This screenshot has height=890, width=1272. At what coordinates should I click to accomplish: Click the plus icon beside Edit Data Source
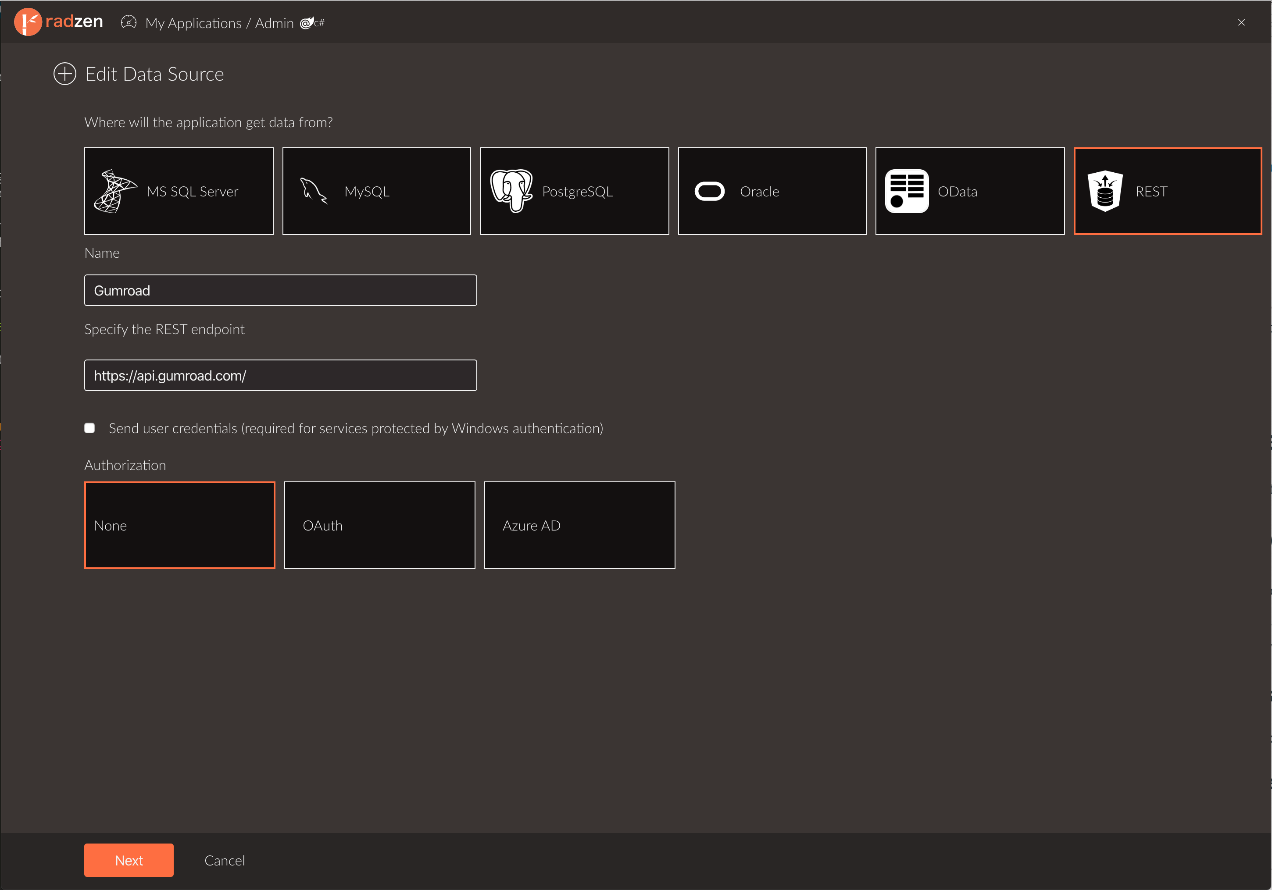(x=65, y=74)
